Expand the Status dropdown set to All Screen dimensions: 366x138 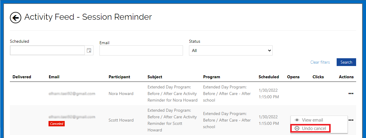231,50
